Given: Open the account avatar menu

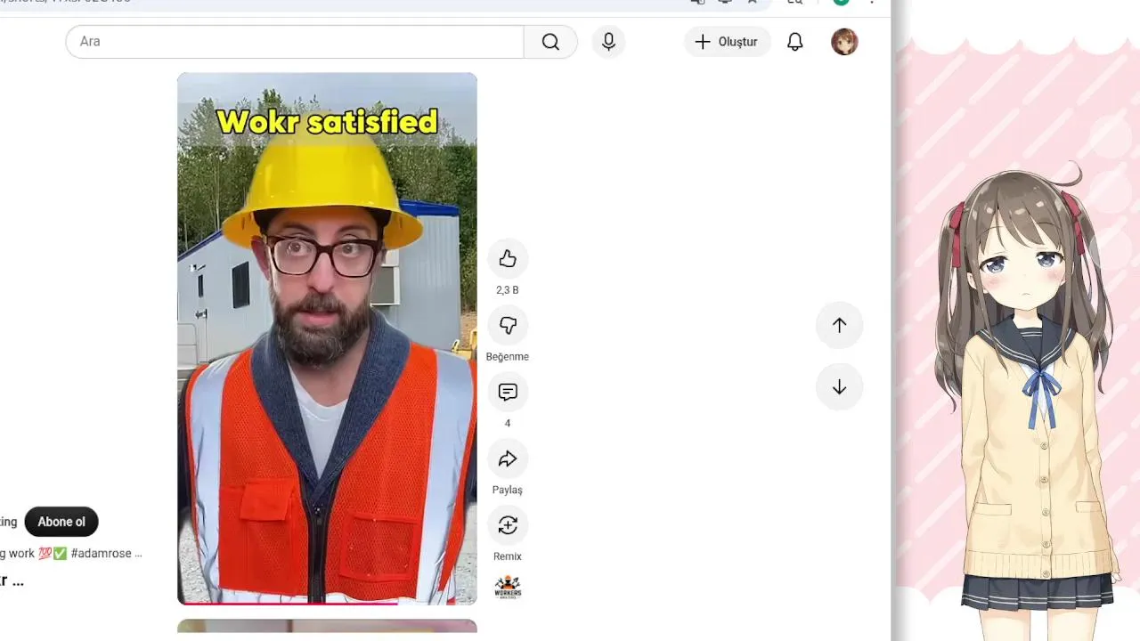Looking at the screenshot, I should [844, 42].
